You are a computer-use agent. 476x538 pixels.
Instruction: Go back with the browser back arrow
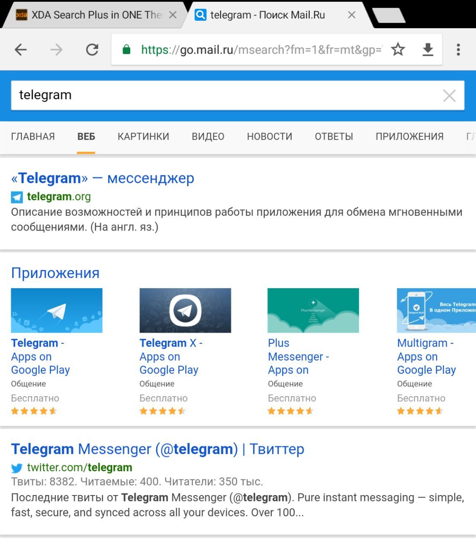click(21, 50)
